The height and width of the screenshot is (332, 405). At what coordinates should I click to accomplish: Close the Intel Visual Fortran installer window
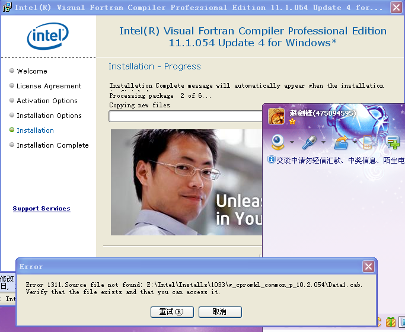tap(396, 7)
